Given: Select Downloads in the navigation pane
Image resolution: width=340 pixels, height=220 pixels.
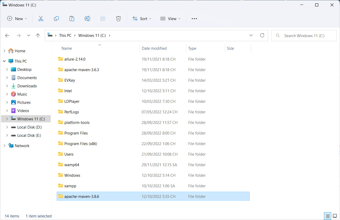Looking at the screenshot, I should click(27, 86).
